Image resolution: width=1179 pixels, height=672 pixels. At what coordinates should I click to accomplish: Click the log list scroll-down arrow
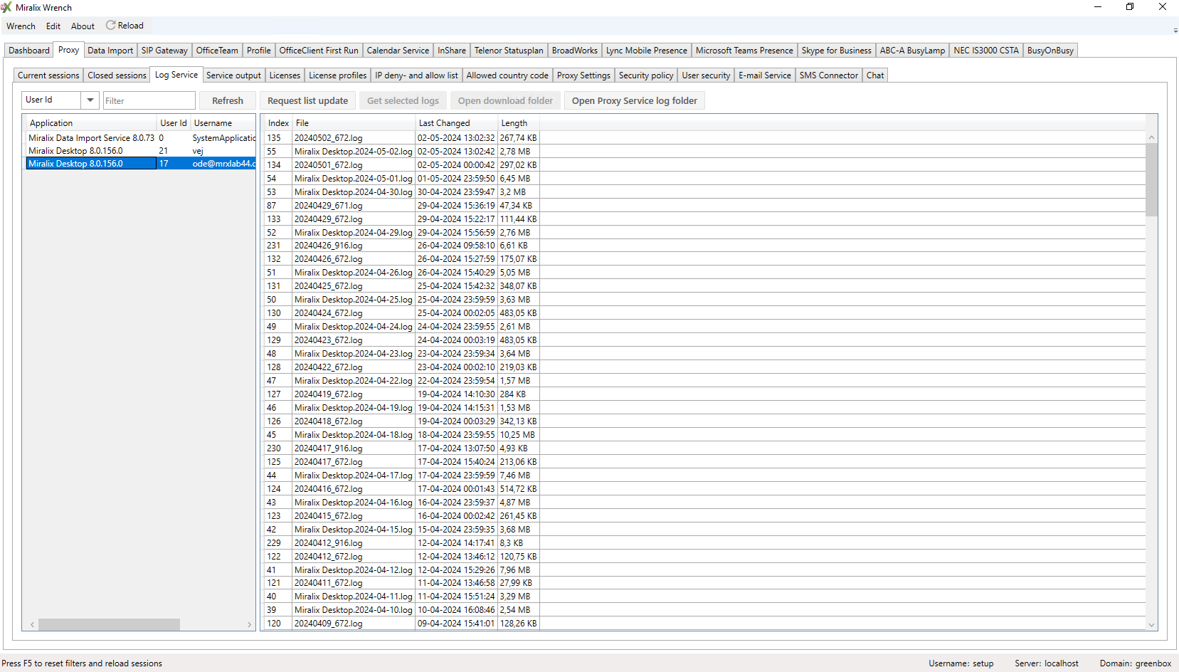coord(1151,625)
